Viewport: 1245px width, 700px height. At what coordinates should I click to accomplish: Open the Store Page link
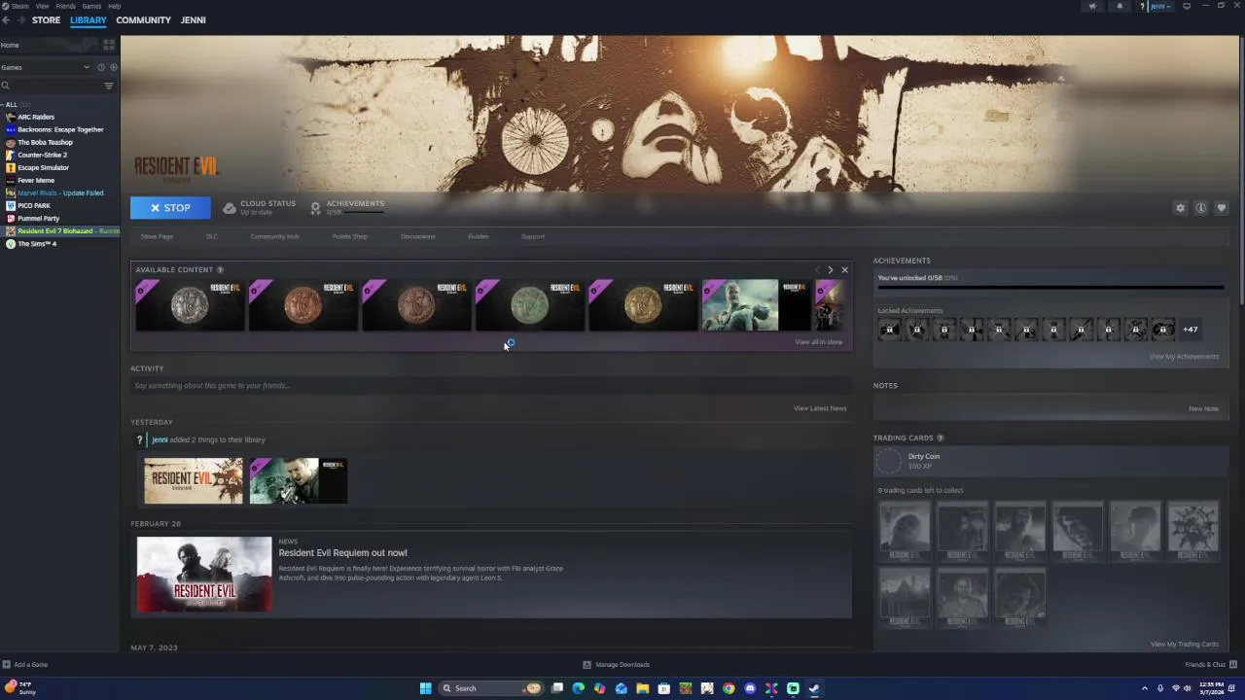157,236
